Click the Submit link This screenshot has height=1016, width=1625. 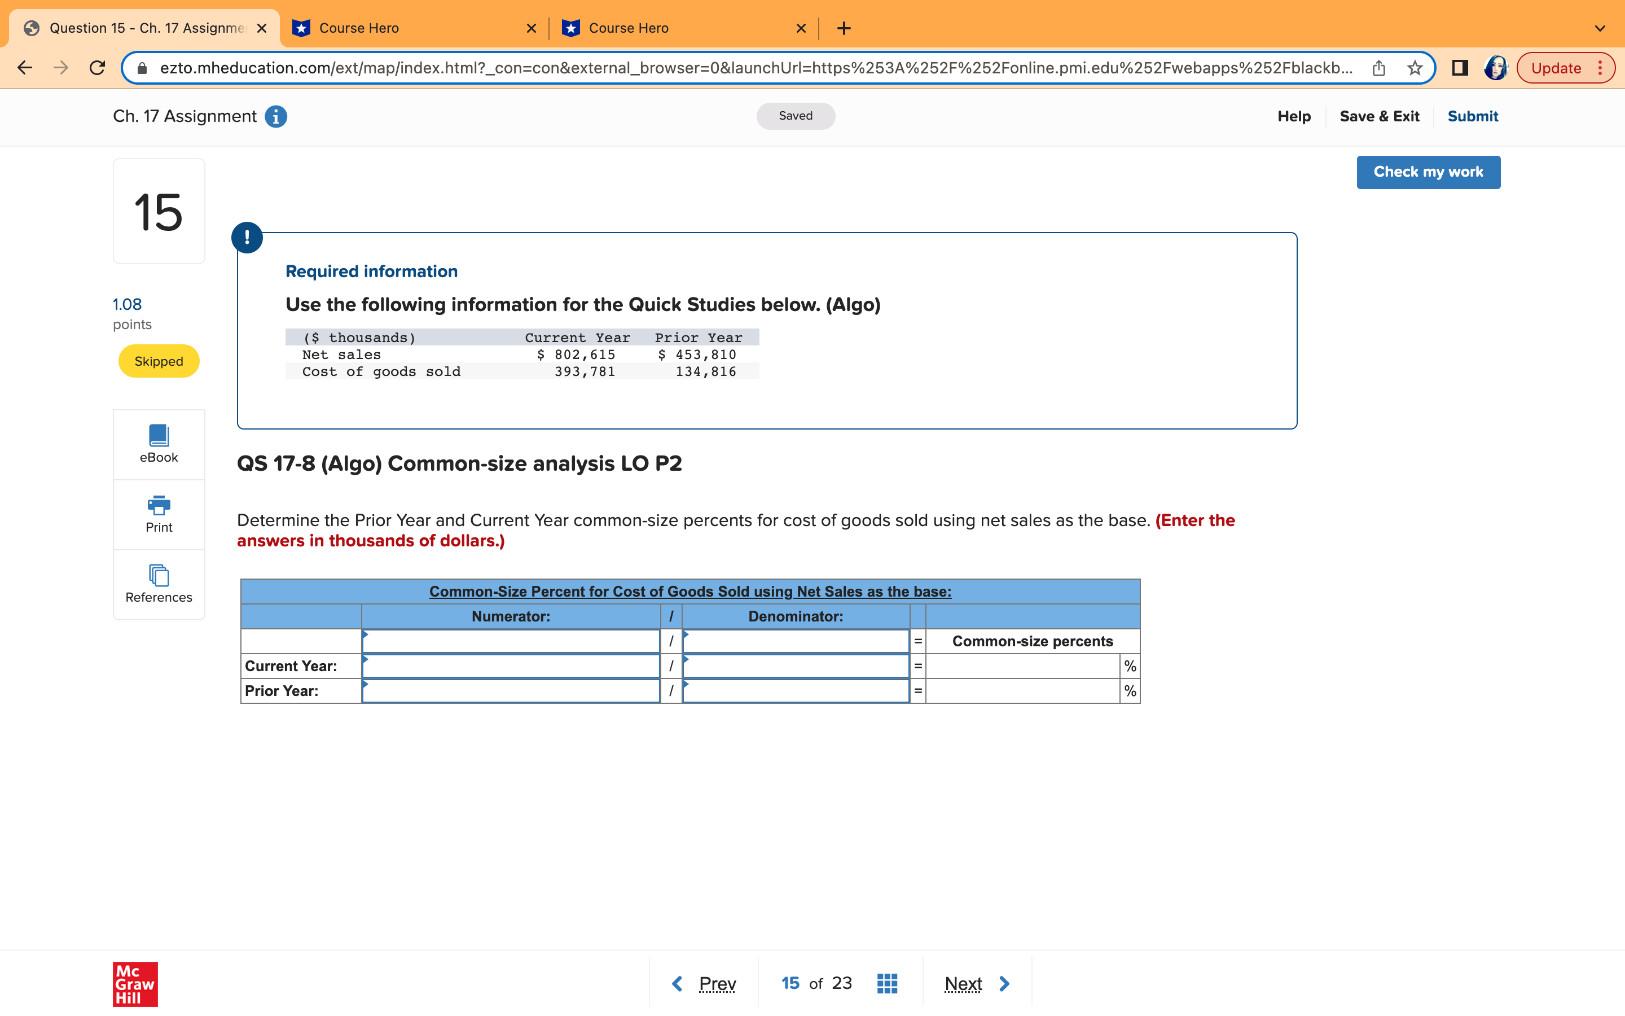[1472, 116]
